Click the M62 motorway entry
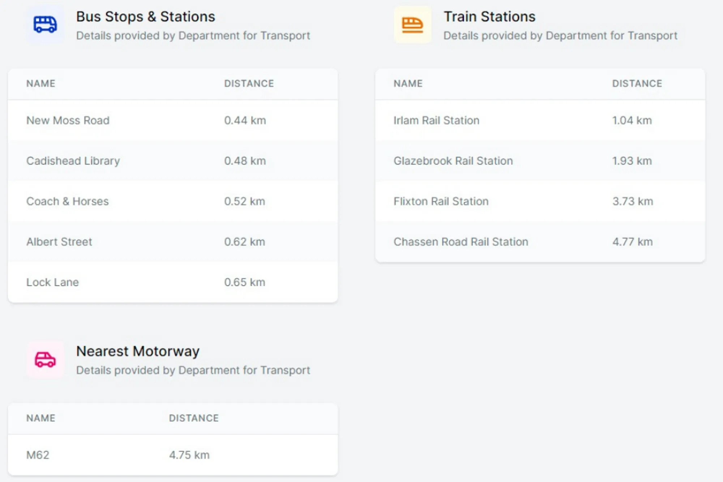The width and height of the screenshot is (723, 482). (x=38, y=455)
